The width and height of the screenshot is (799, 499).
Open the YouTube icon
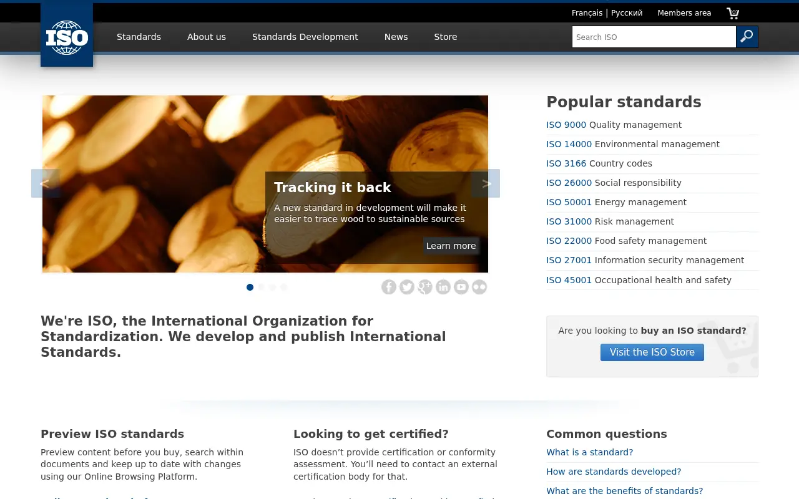461,287
